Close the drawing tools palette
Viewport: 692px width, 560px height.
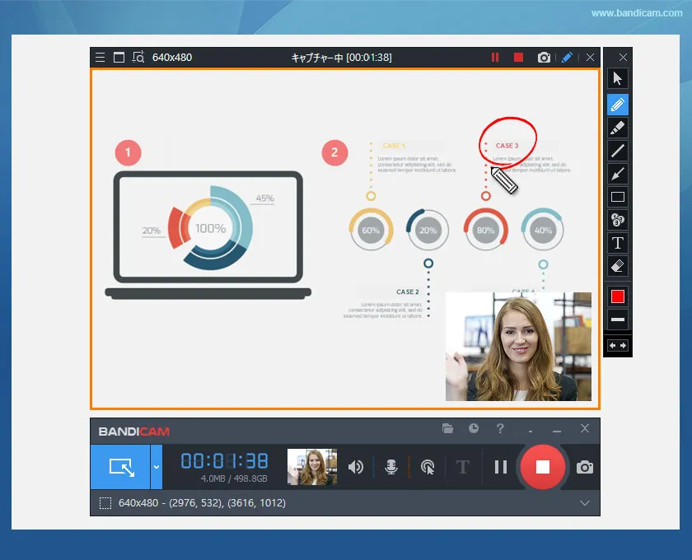coord(623,58)
